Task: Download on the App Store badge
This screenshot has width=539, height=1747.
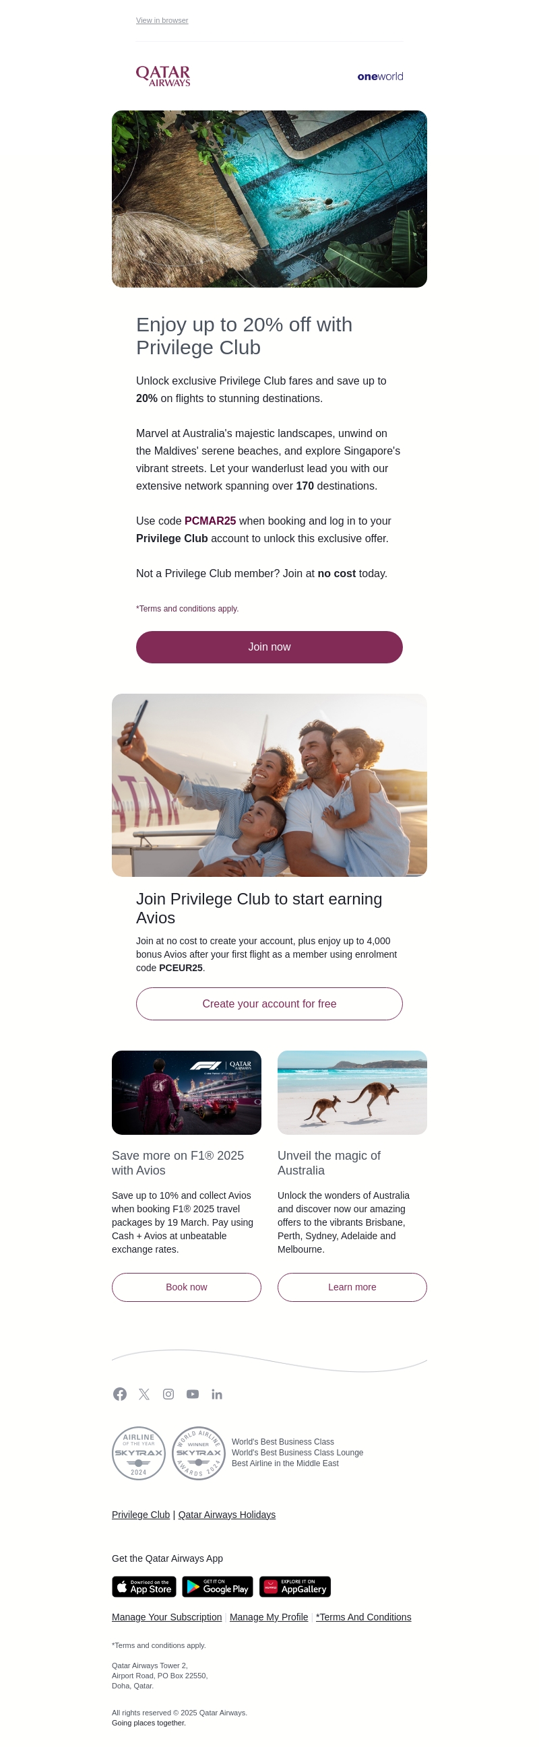Action: tap(144, 1586)
